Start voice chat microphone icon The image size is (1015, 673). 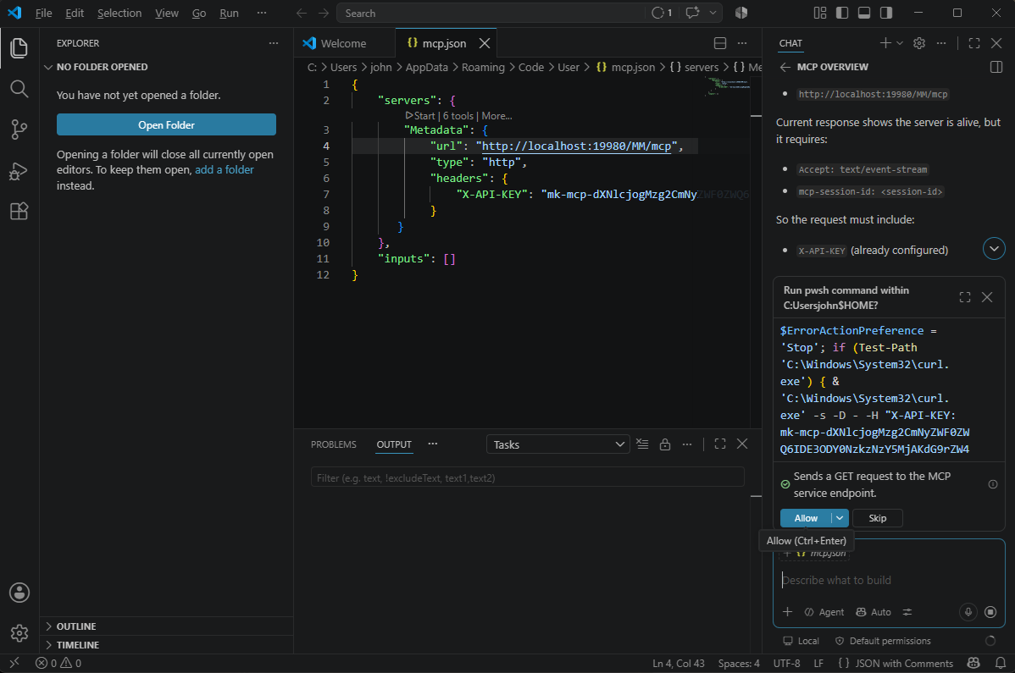[968, 611]
